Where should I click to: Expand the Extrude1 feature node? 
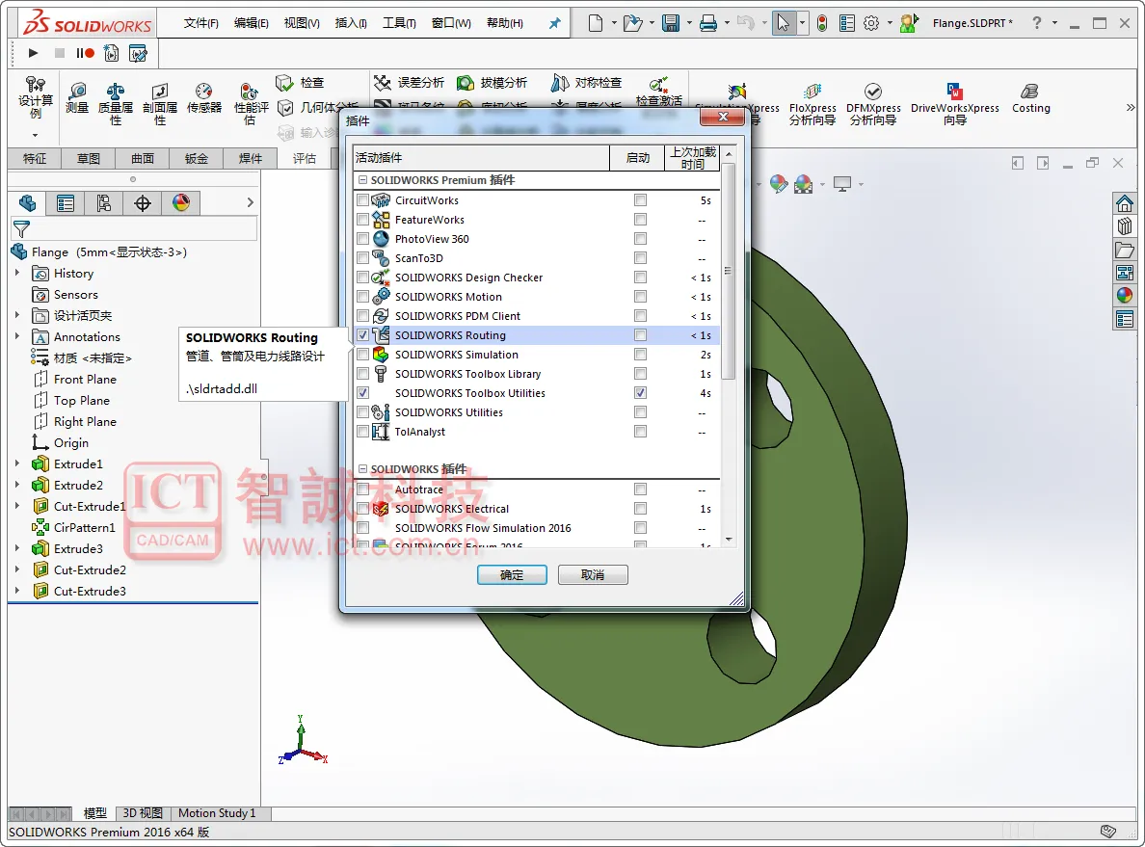(17, 463)
